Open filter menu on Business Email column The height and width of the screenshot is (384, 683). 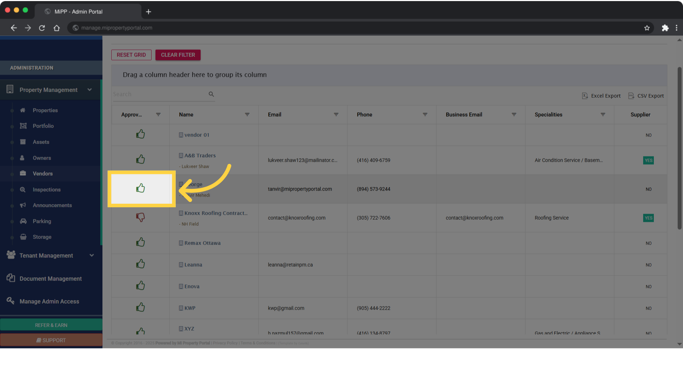tap(514, 114)
